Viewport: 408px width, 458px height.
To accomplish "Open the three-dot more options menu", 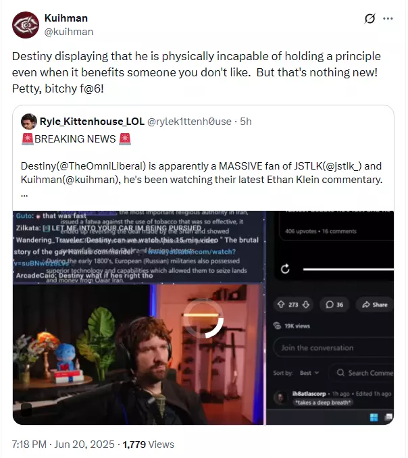I will tap(388, 19).
